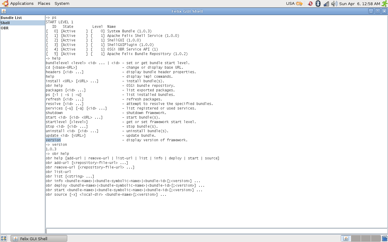This screenshot has width=388, height=242.
Task: Click the volume speaker icon
Action: 334,4
